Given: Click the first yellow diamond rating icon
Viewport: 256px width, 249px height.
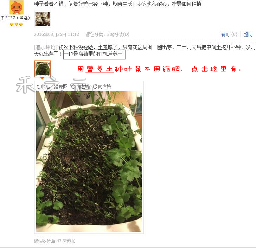Looking at the screenshot, I should [x=12, y=25].
